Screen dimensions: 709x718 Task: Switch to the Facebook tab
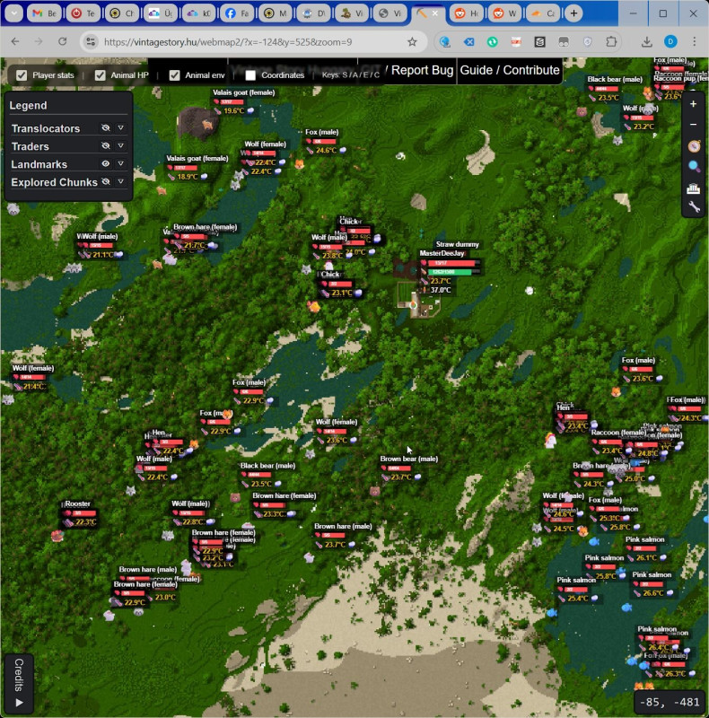237,13
